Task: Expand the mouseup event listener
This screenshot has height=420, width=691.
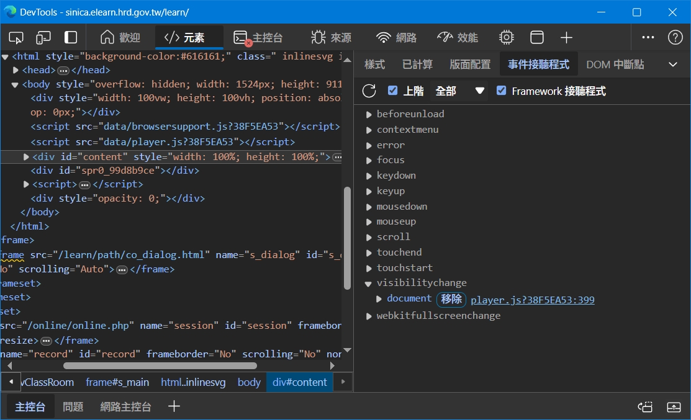Action: click(x=369, y=222)
